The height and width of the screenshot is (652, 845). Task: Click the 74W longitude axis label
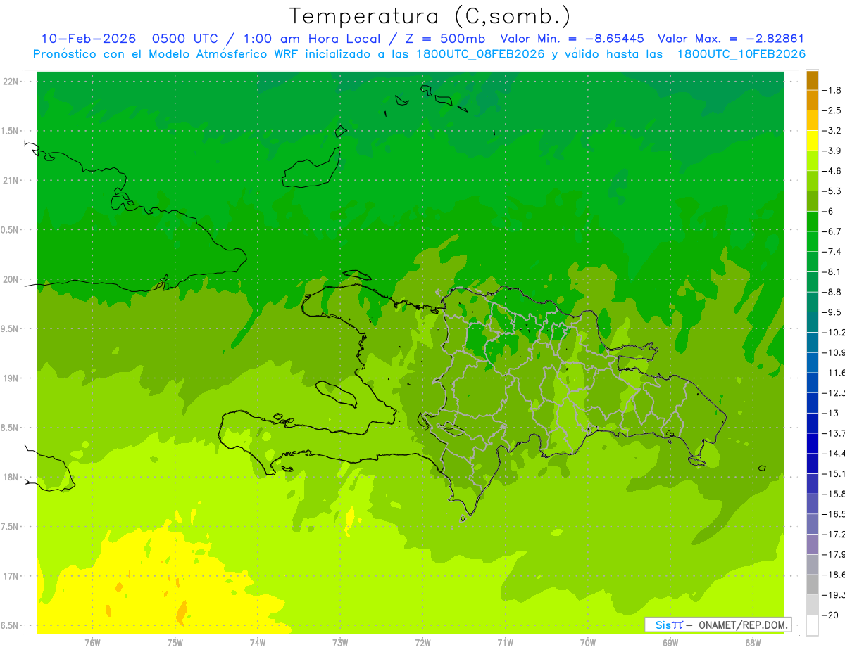[x=258, y=643]
